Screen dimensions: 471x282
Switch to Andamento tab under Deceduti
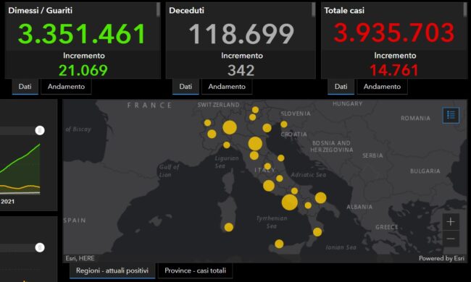(x=227, y=87)
